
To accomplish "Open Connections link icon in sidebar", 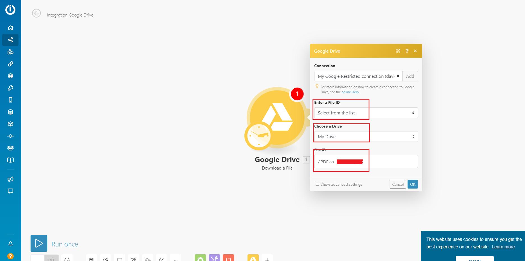I will [x=10, y=64].
